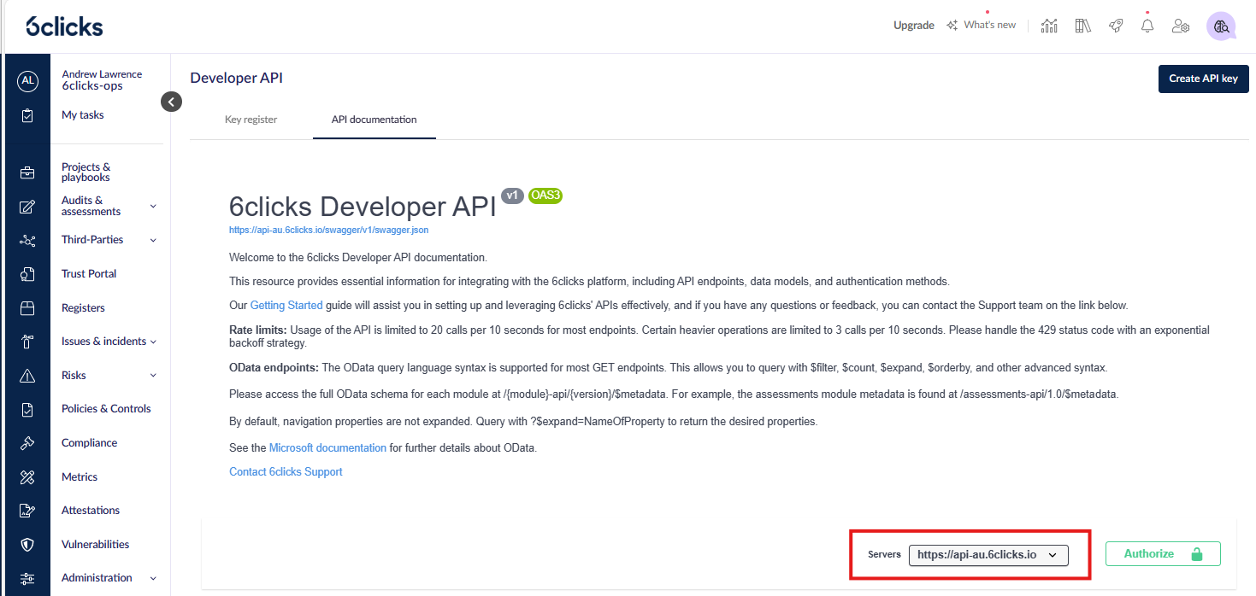Open the Getting Started guide link
This screenshot has width=1256, height=596.
(286, 305)
